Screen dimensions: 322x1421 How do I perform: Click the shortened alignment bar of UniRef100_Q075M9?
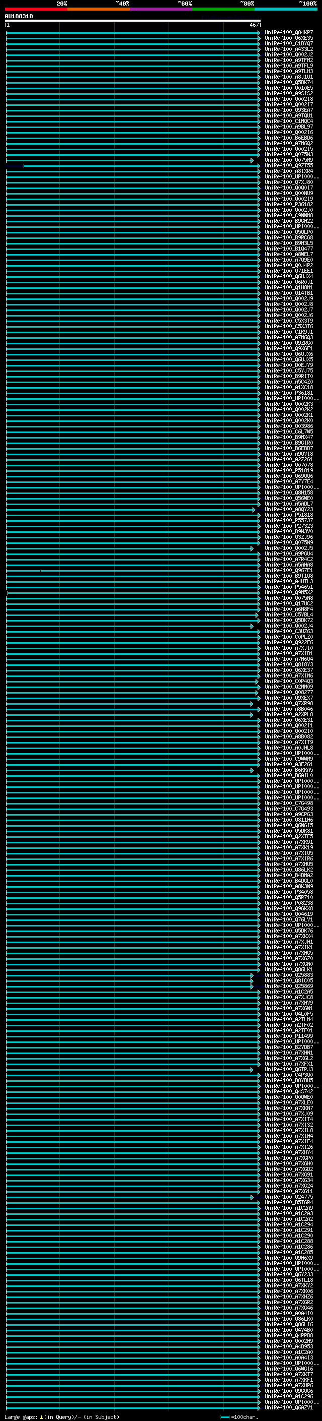point(129,160)
